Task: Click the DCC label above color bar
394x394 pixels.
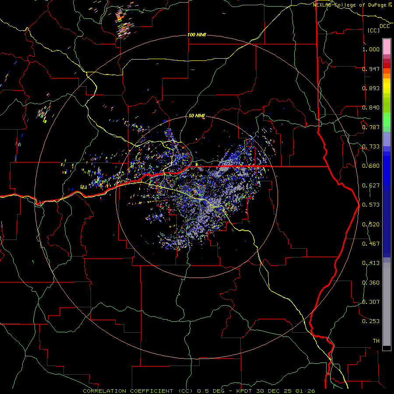Action: 385,26
